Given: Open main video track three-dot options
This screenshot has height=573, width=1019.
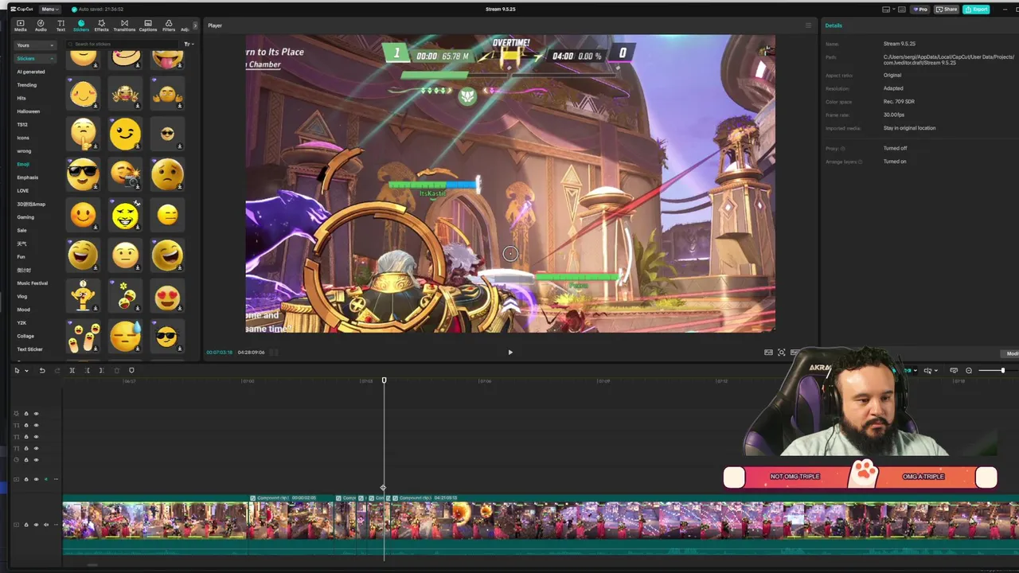Looking at the screenshot, I should point(55,524).
